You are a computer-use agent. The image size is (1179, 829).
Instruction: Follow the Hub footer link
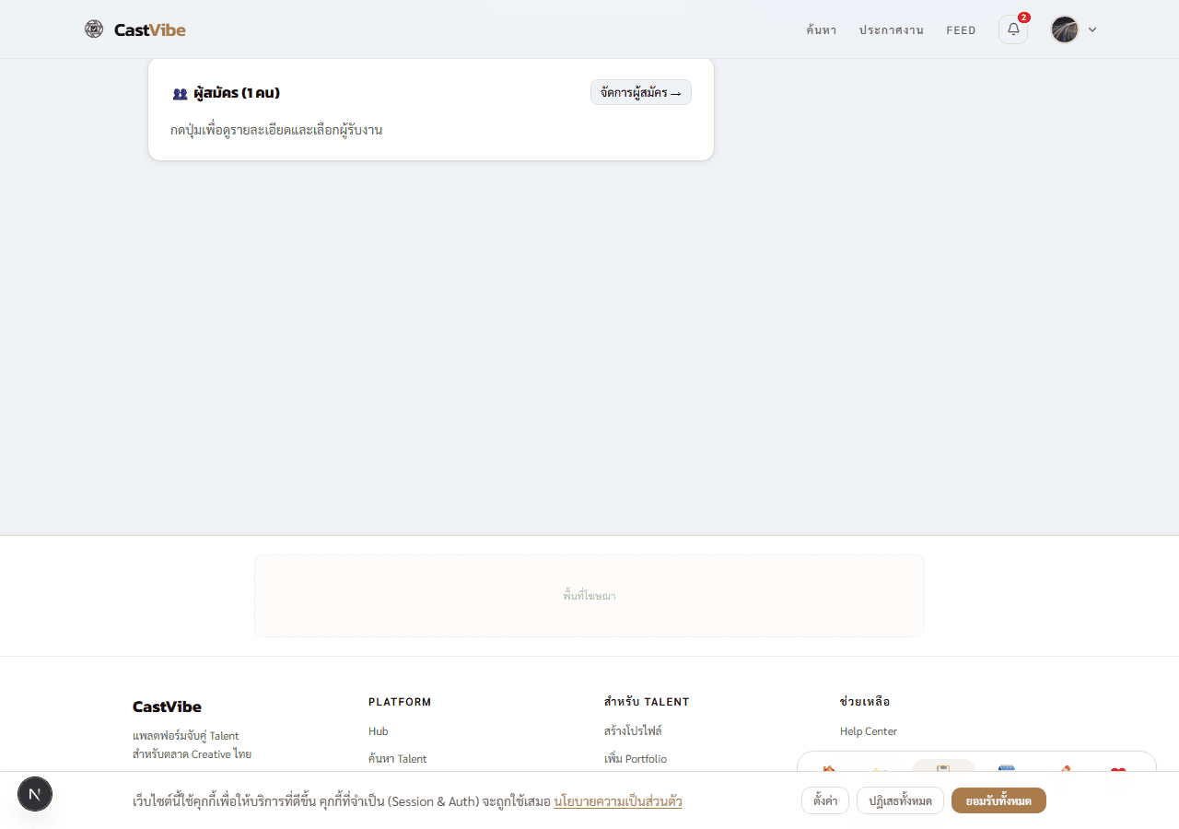pyautogui.click(x=378, y=731)
